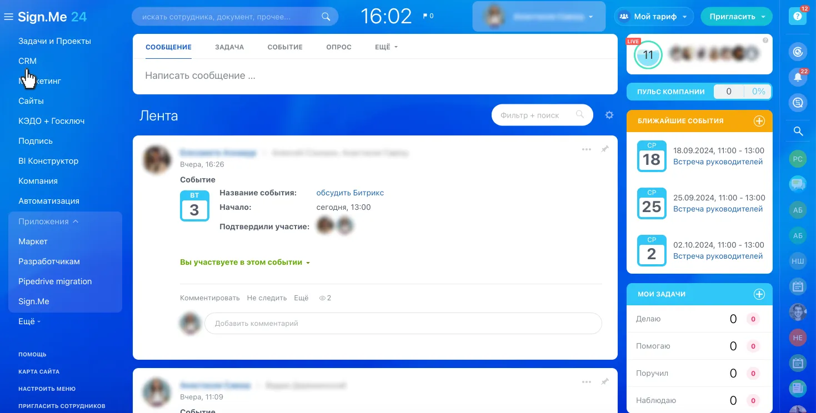Click the views eye icon showing 2

click(322, 298)
